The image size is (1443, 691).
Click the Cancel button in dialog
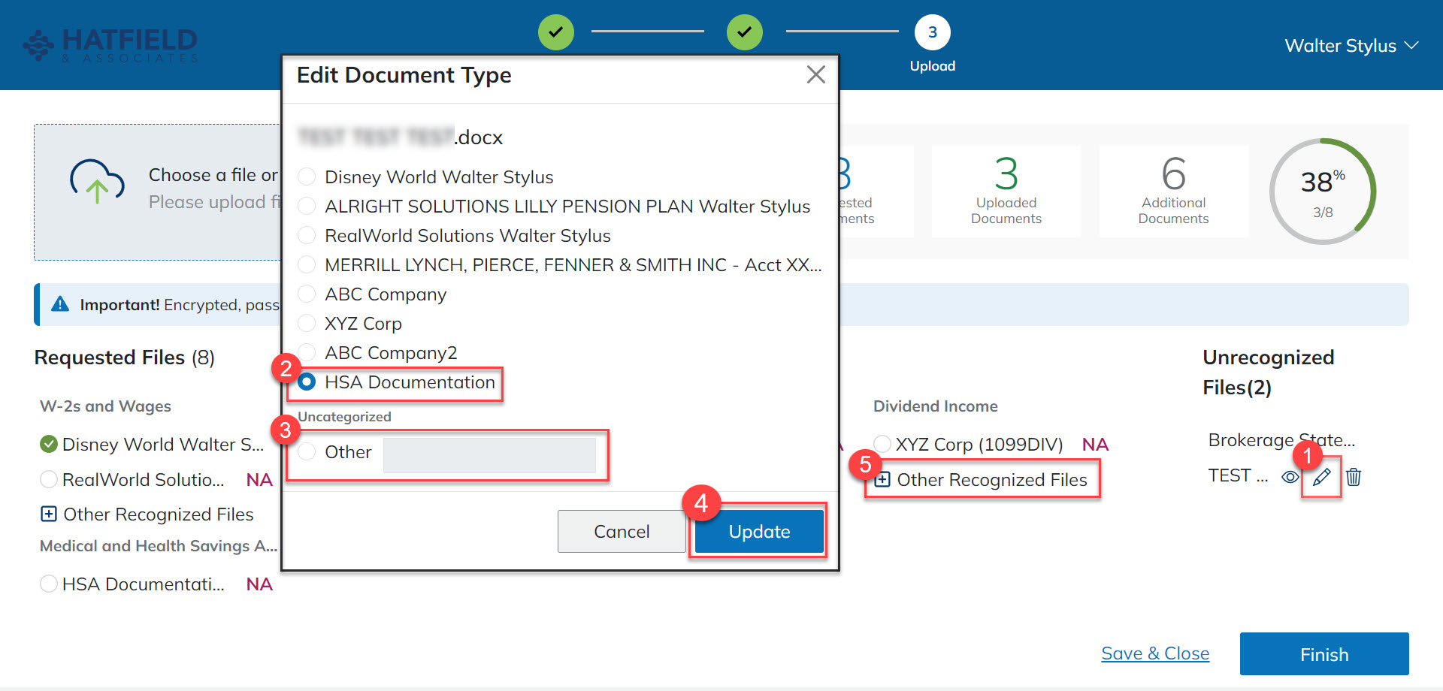click(x=622, y=531)
